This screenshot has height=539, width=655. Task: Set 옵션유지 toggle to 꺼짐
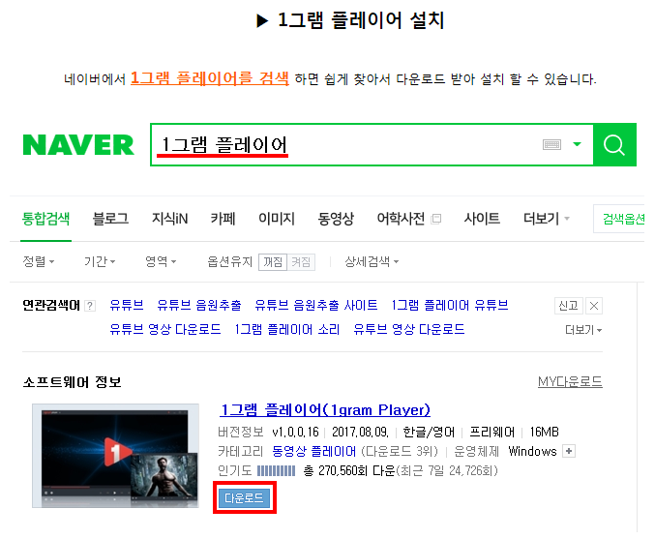[x=273, y=262]
